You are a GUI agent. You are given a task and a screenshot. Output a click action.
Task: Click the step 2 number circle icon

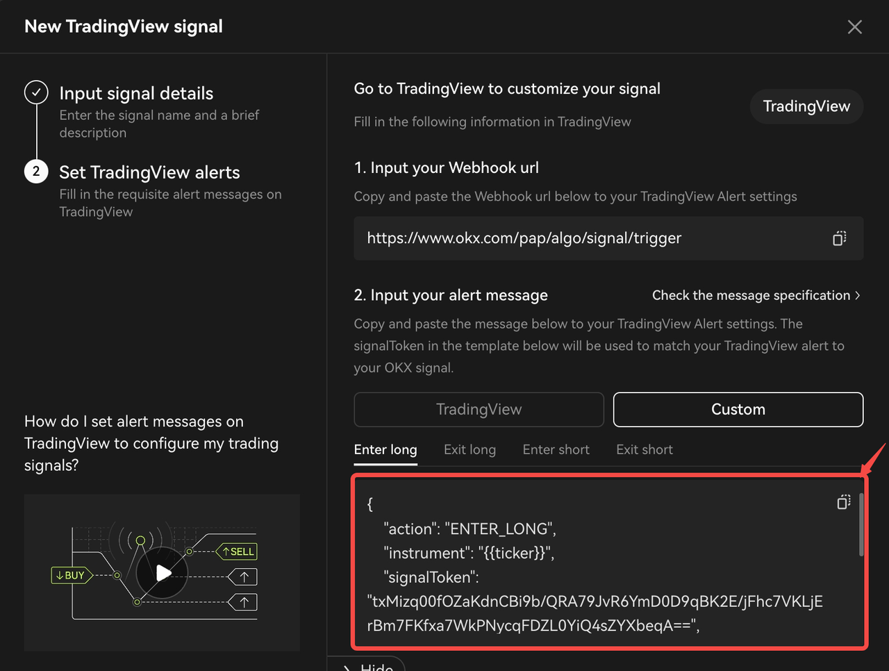[x=36, y=172]
